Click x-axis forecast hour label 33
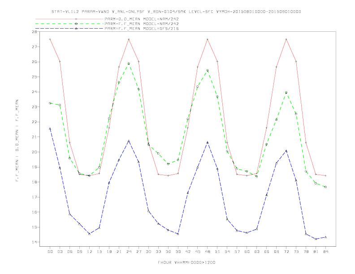This screenshot has width=355, height=274. click(158, 252)
